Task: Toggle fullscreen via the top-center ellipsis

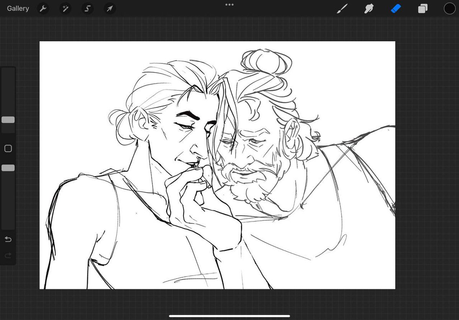Action: (229, 5)
